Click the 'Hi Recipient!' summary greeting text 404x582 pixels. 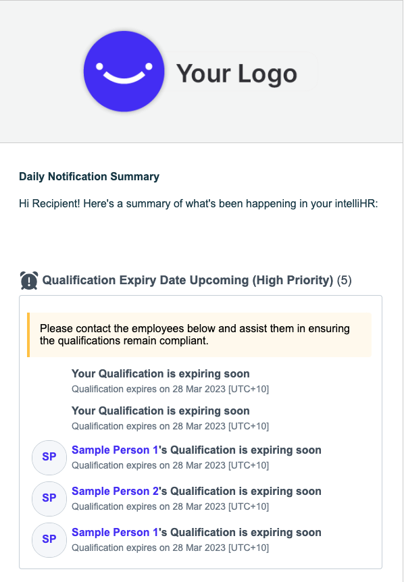coord(199,204)
